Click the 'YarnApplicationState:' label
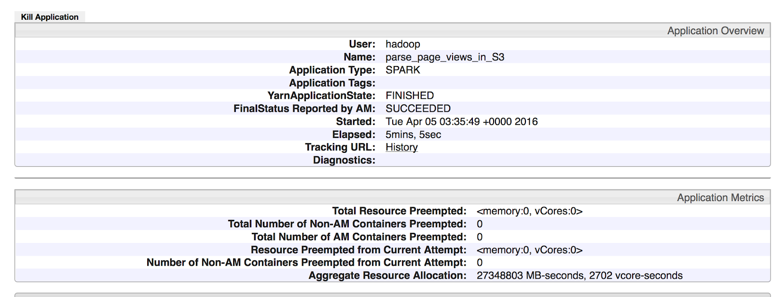The image size is (772, 297). pos(321,95)
